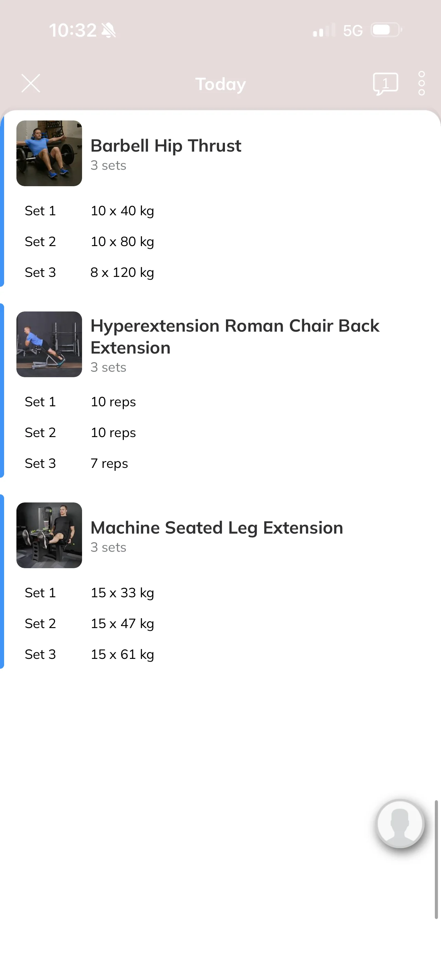Select Hyperextension Roman Chair Back Extension title
The height and width of the screenshot is (957, 441).
click(235, 336)
